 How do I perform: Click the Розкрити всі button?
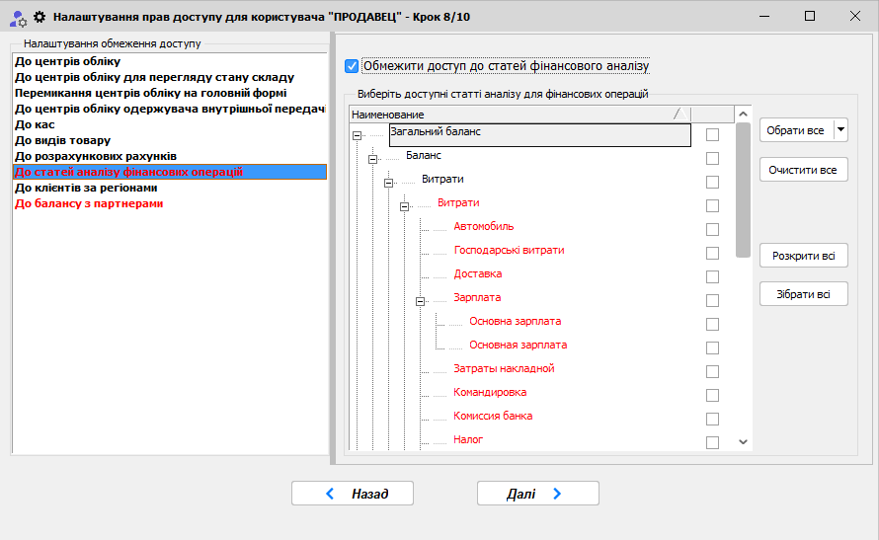(803, 256)
